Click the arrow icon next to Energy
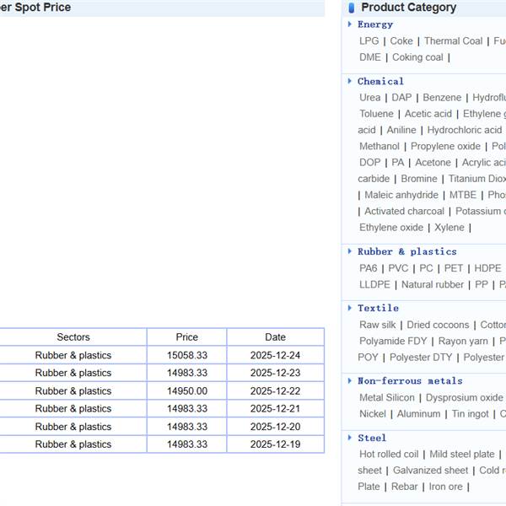This screenshot has height=506, width=506. [x=350, y=24]
